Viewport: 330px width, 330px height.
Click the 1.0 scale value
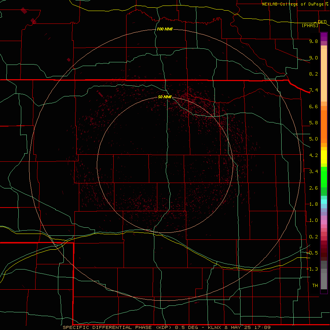click(x=313, y=220)
